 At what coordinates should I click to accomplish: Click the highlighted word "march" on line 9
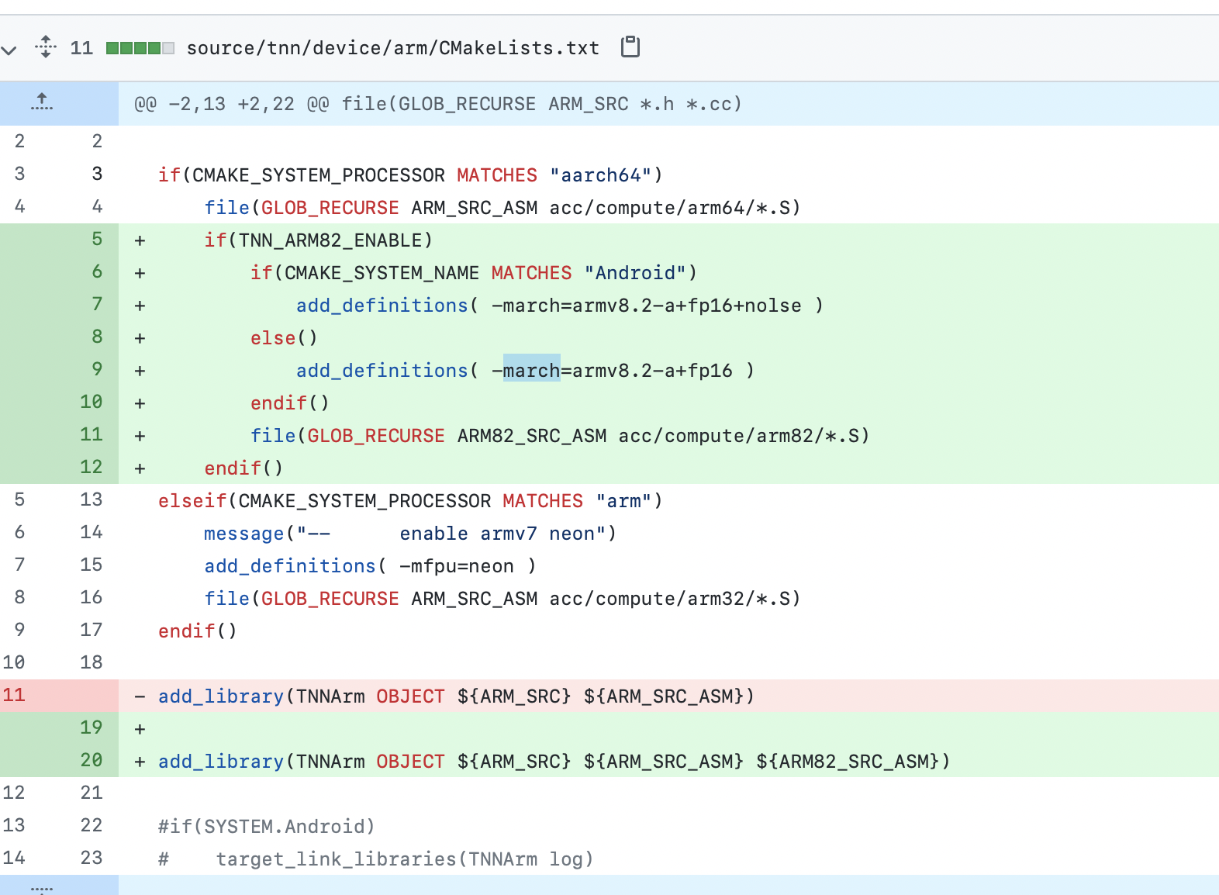tap(531, 371)
